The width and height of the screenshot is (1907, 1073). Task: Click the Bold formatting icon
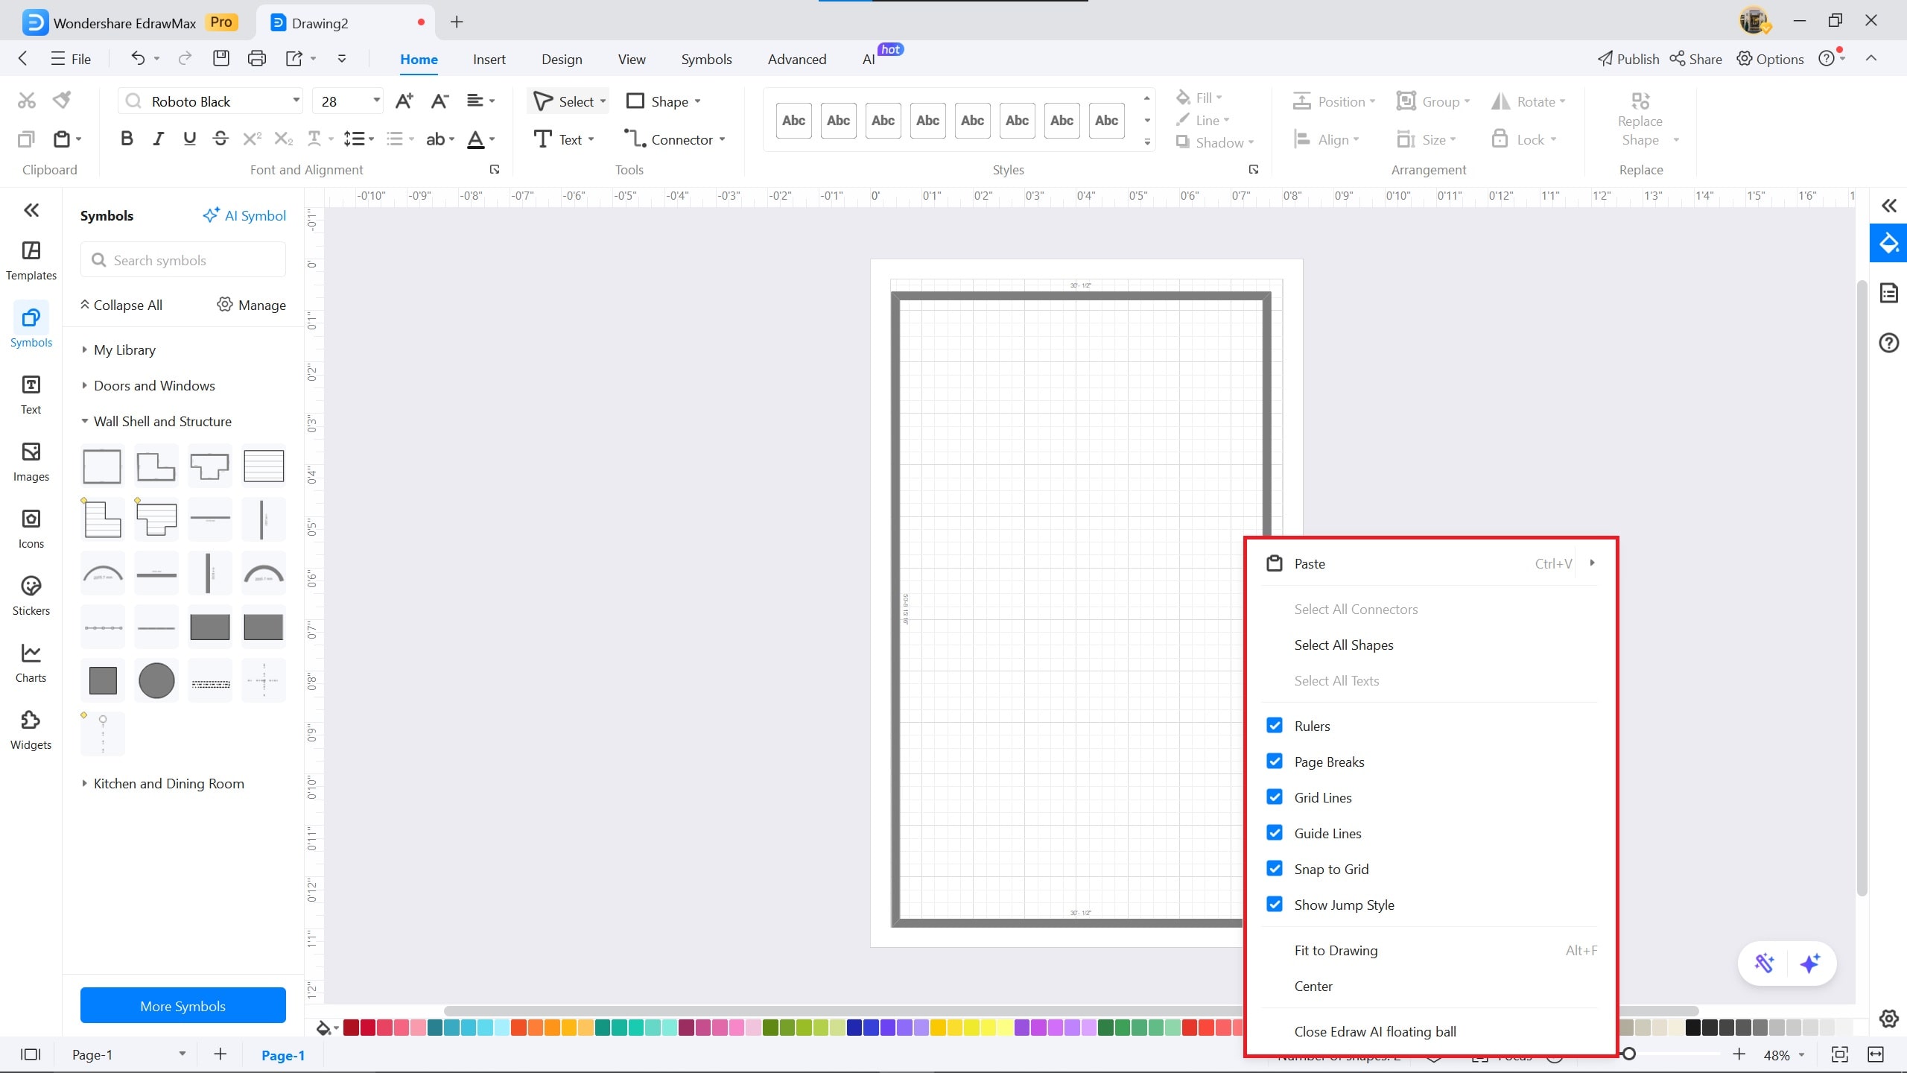(x=127, y=139)
